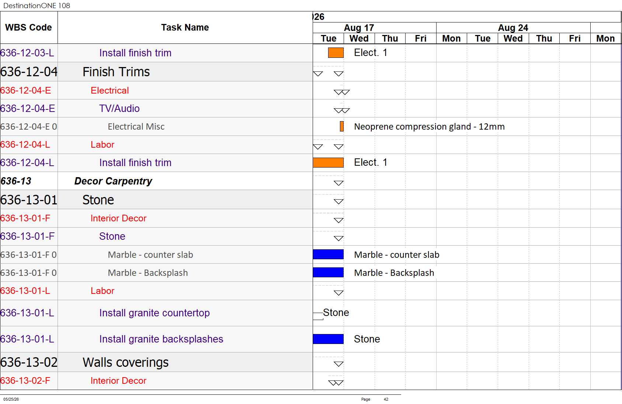622x404 pixels.
Task: Select Marble - counter slab in Task Name column
Action: point(150,255)
